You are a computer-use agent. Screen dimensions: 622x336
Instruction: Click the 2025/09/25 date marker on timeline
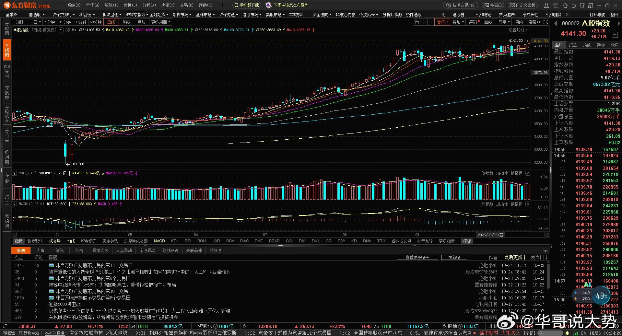pos(490,235)
